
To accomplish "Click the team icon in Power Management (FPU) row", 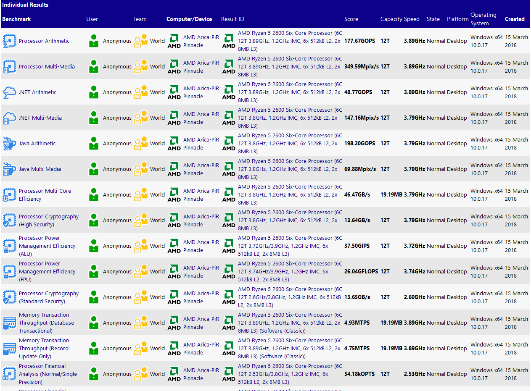I will (141, 272).
